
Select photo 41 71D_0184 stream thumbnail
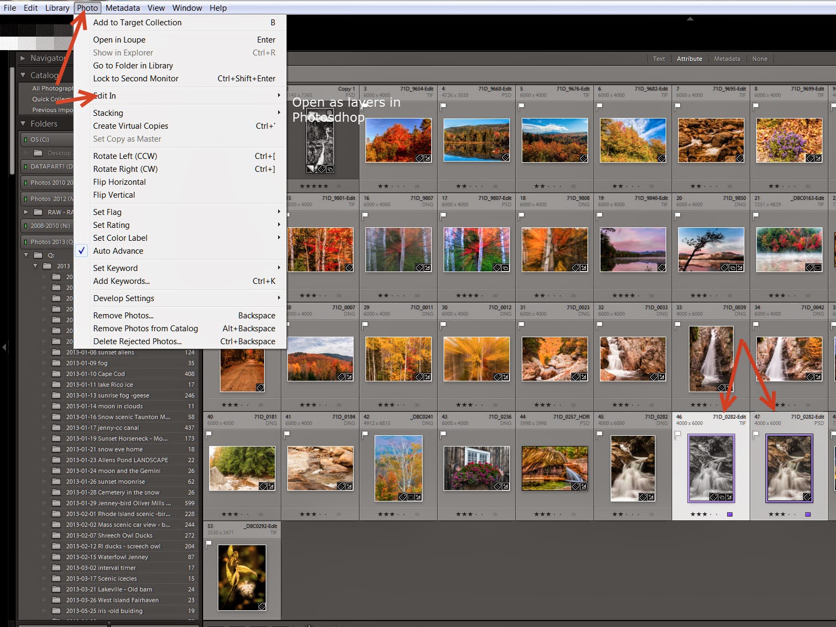point(320,468)
